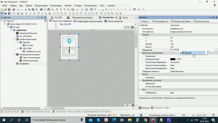Toggle the Дополнительно checkbox
This screenshot has height=123, width=218.
click(x=195, y=21)
